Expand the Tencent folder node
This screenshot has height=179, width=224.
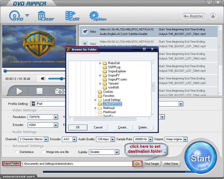click(x=100, y=84)
